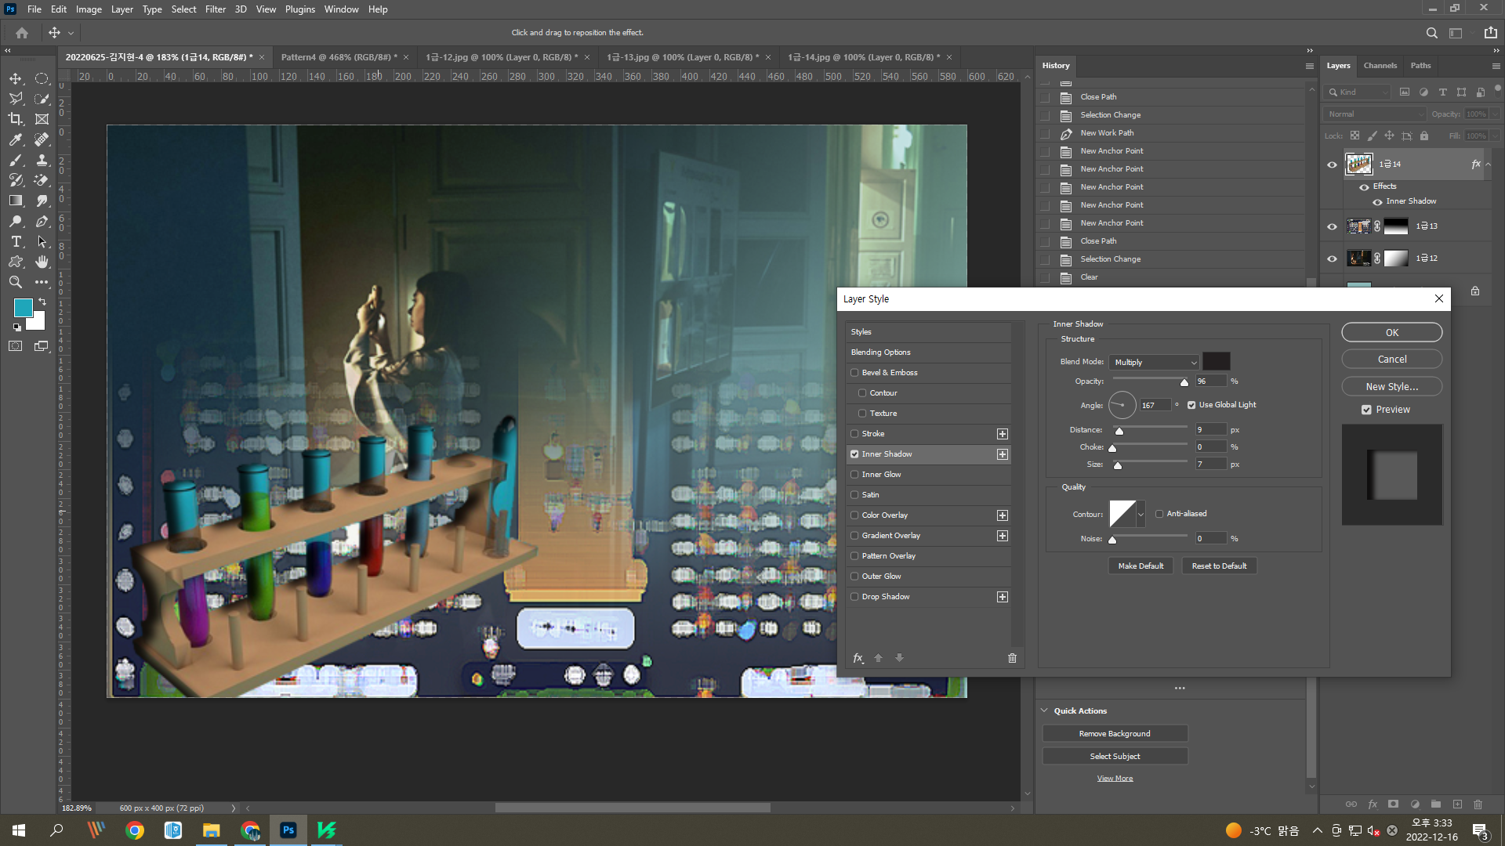The width and height of the screenshot is (1505, 846).
Task: Select the Hand tool
Action: click(x=42, y=262)
